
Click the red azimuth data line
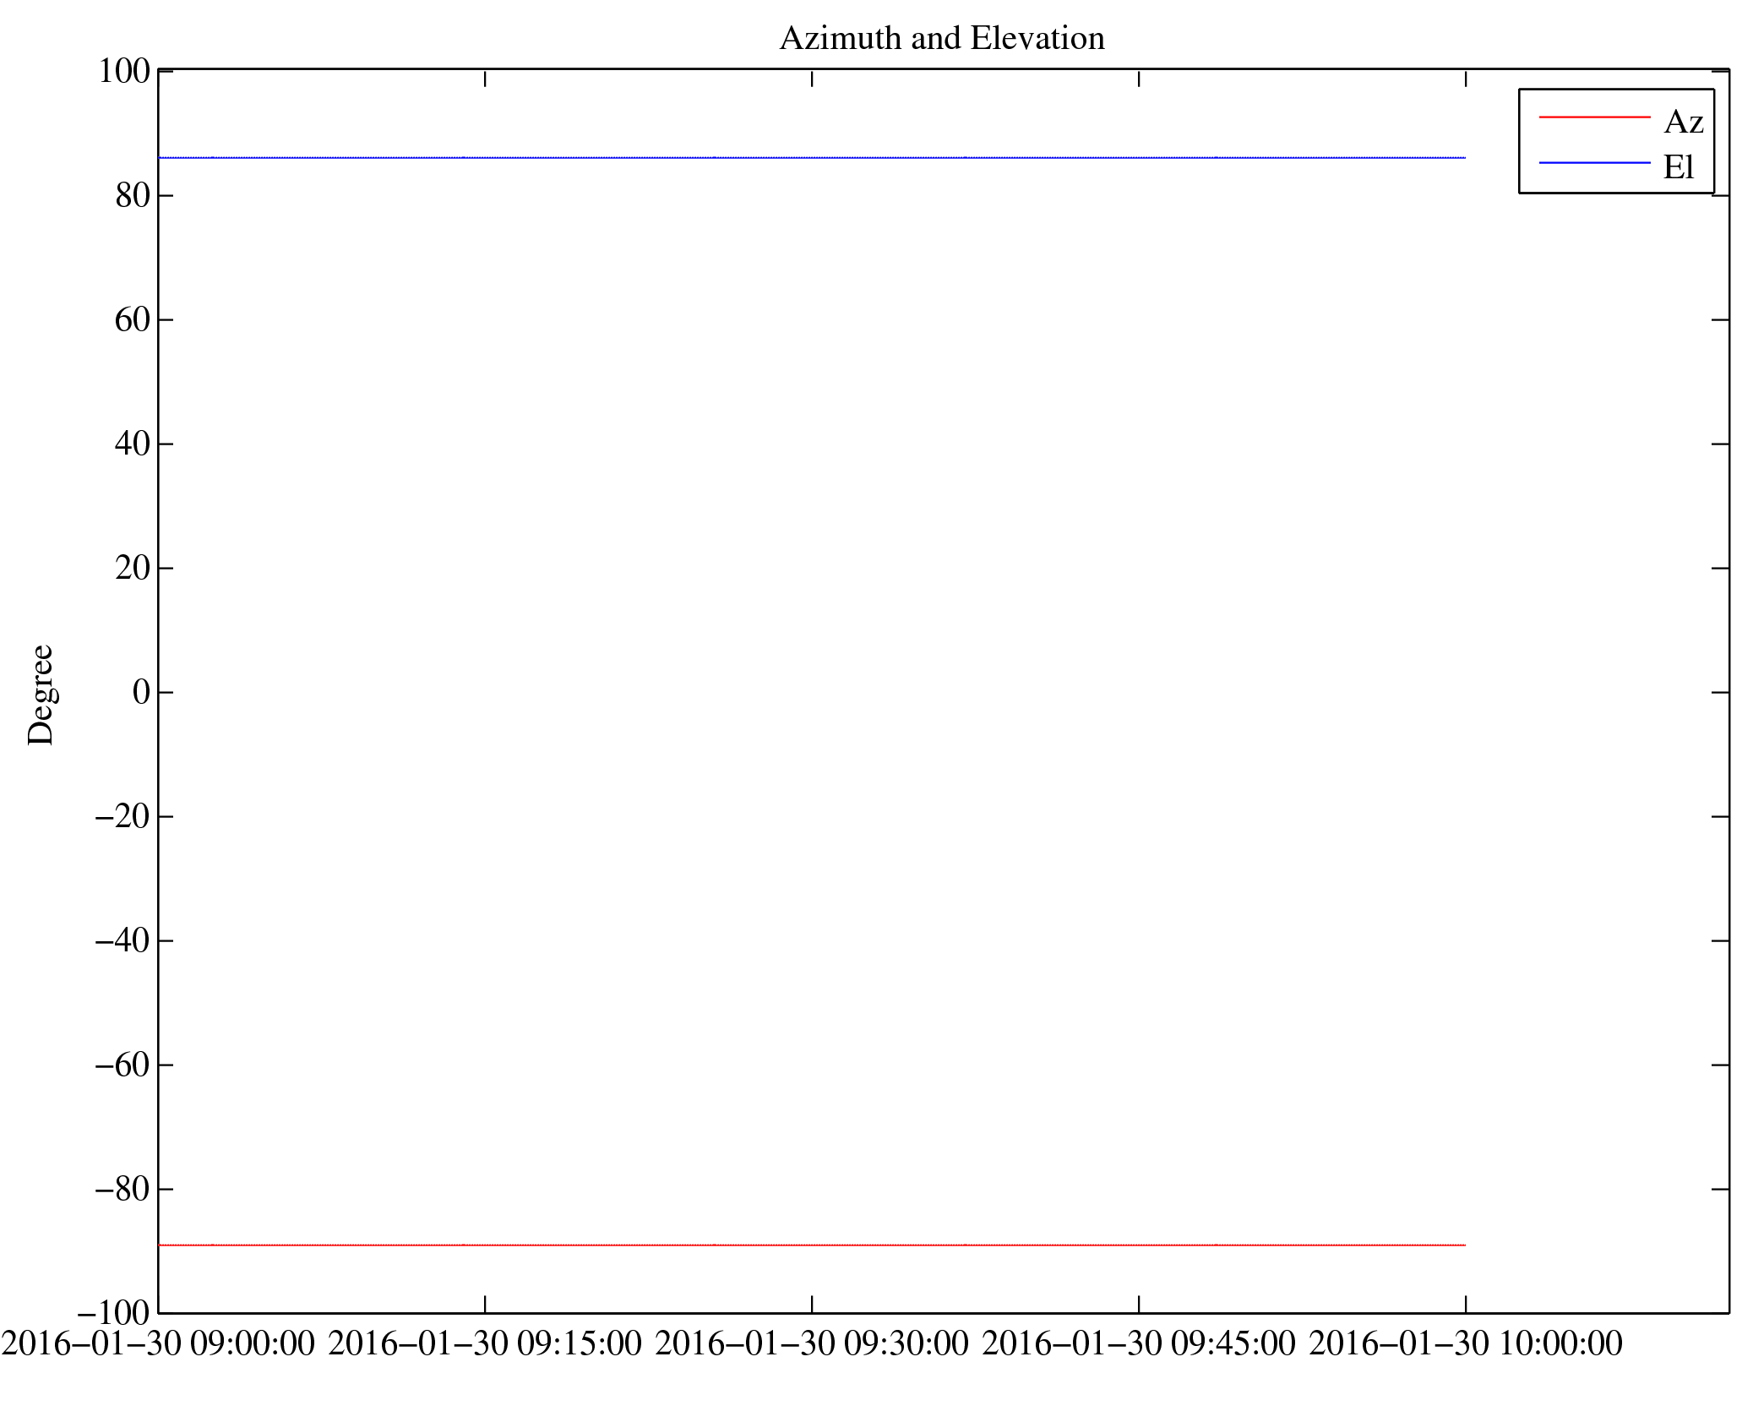pyautogui.click(x=811, y=1245)
